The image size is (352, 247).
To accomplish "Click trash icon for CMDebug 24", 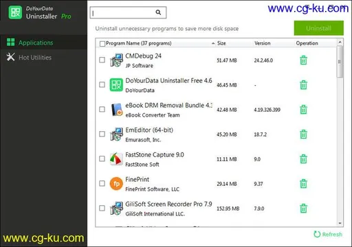I will (303, 60).
